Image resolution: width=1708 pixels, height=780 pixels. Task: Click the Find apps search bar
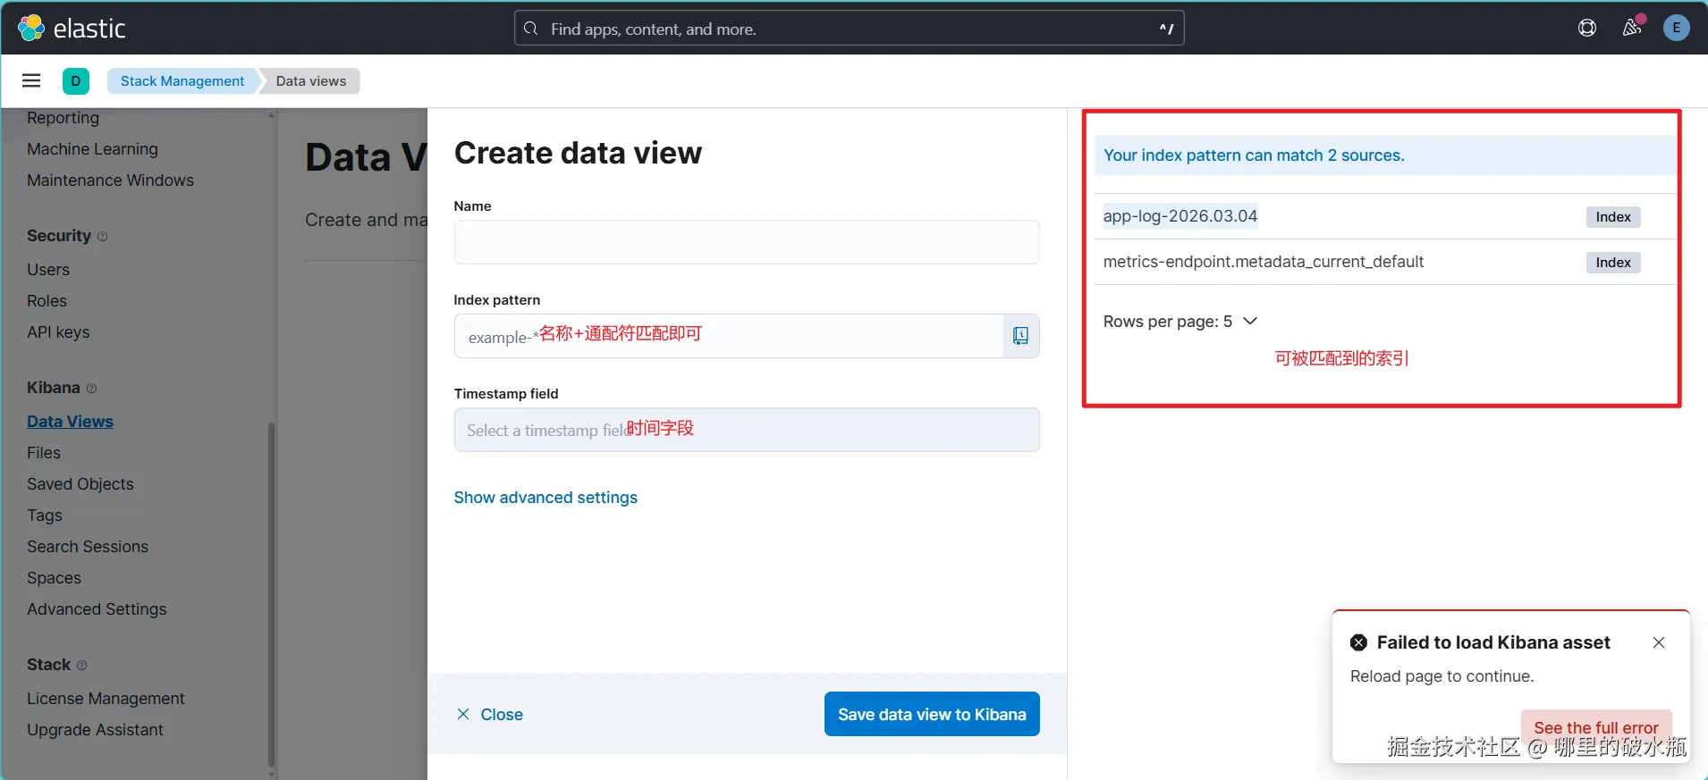[x=849, y=29]
